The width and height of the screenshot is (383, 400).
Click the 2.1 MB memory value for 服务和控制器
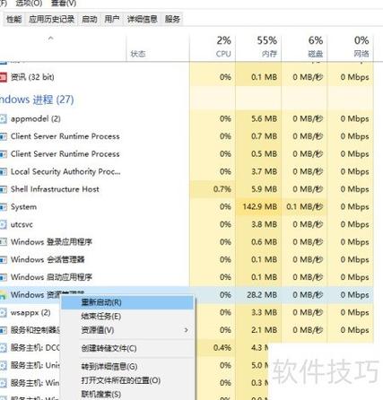tap(264, 330)
